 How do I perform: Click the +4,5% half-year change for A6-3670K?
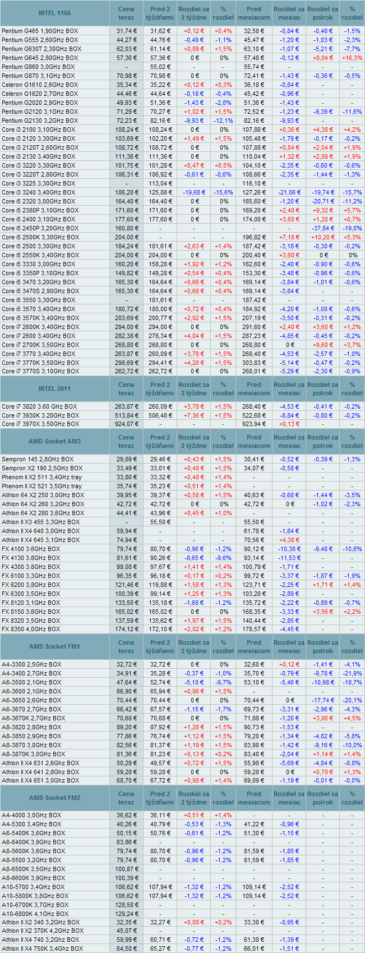tap(352, 718)
